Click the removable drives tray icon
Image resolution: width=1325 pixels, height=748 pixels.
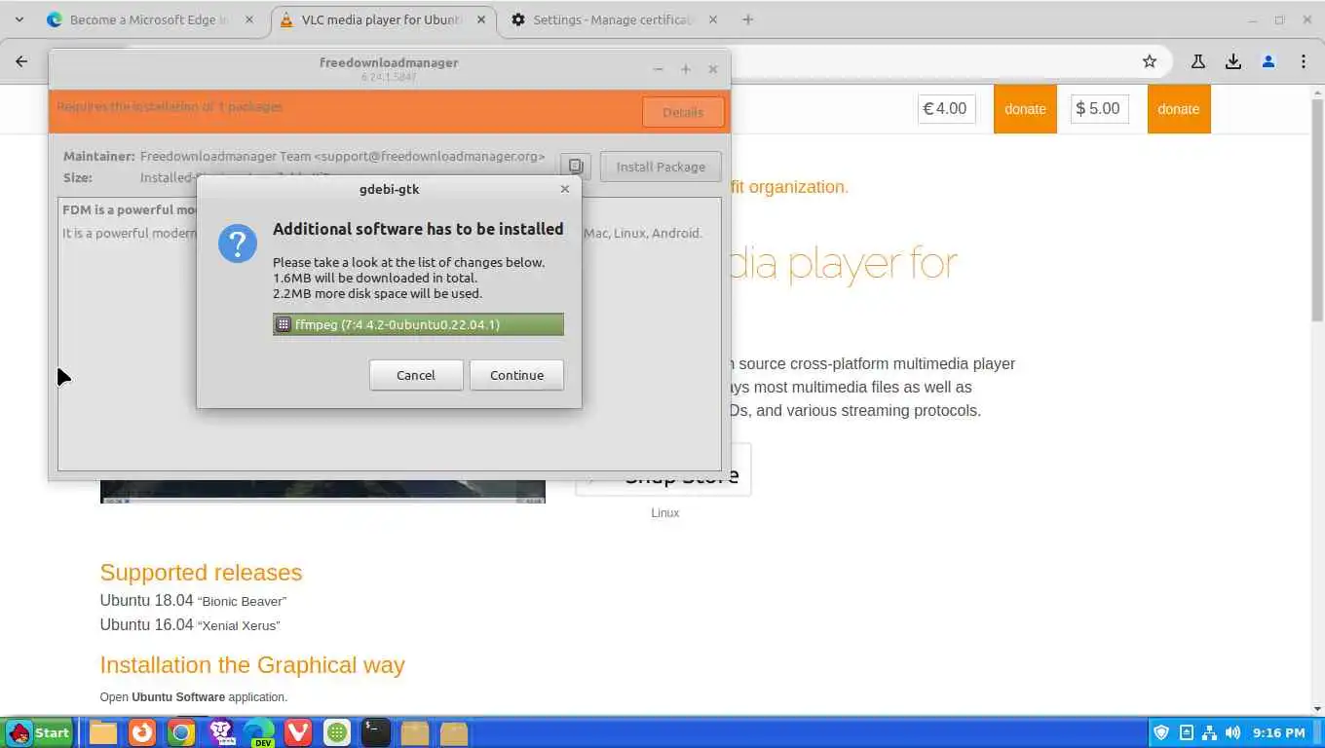pyautogui.click(x=1186, y=732)
